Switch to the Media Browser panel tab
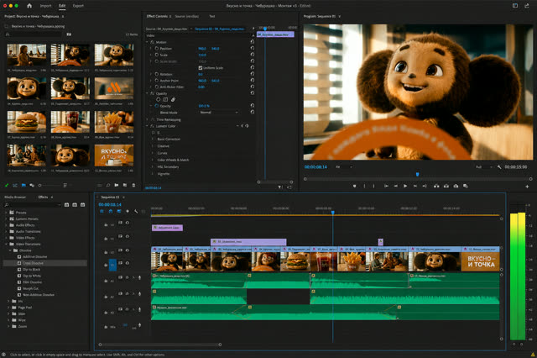 (15, 197)
